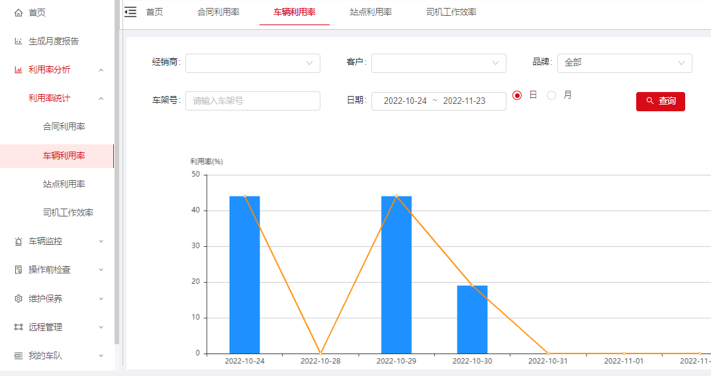Open the 品牌 dropdown showing 全部
The height and width of the screenshot is (376, 711).
tap(624, 63)
